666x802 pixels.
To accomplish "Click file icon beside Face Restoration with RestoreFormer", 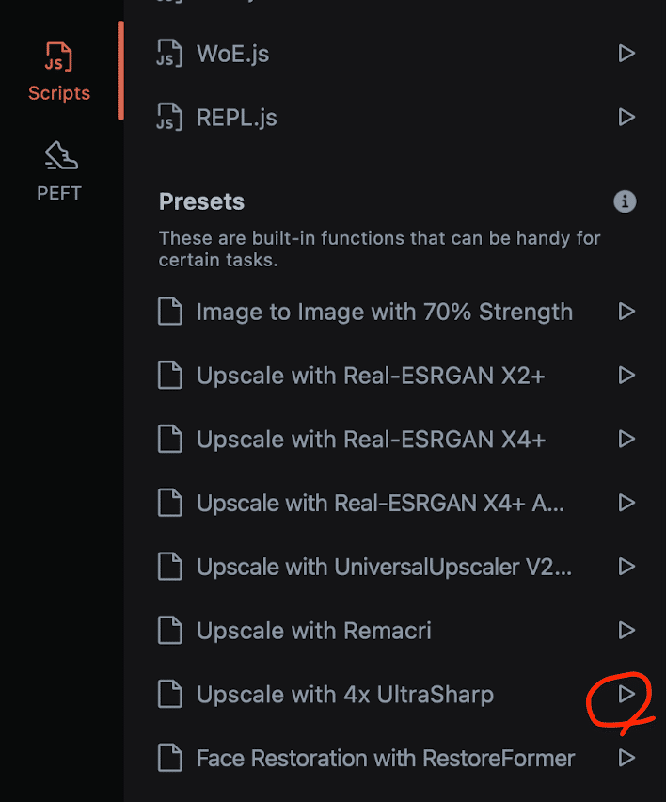I will [169, 758].
